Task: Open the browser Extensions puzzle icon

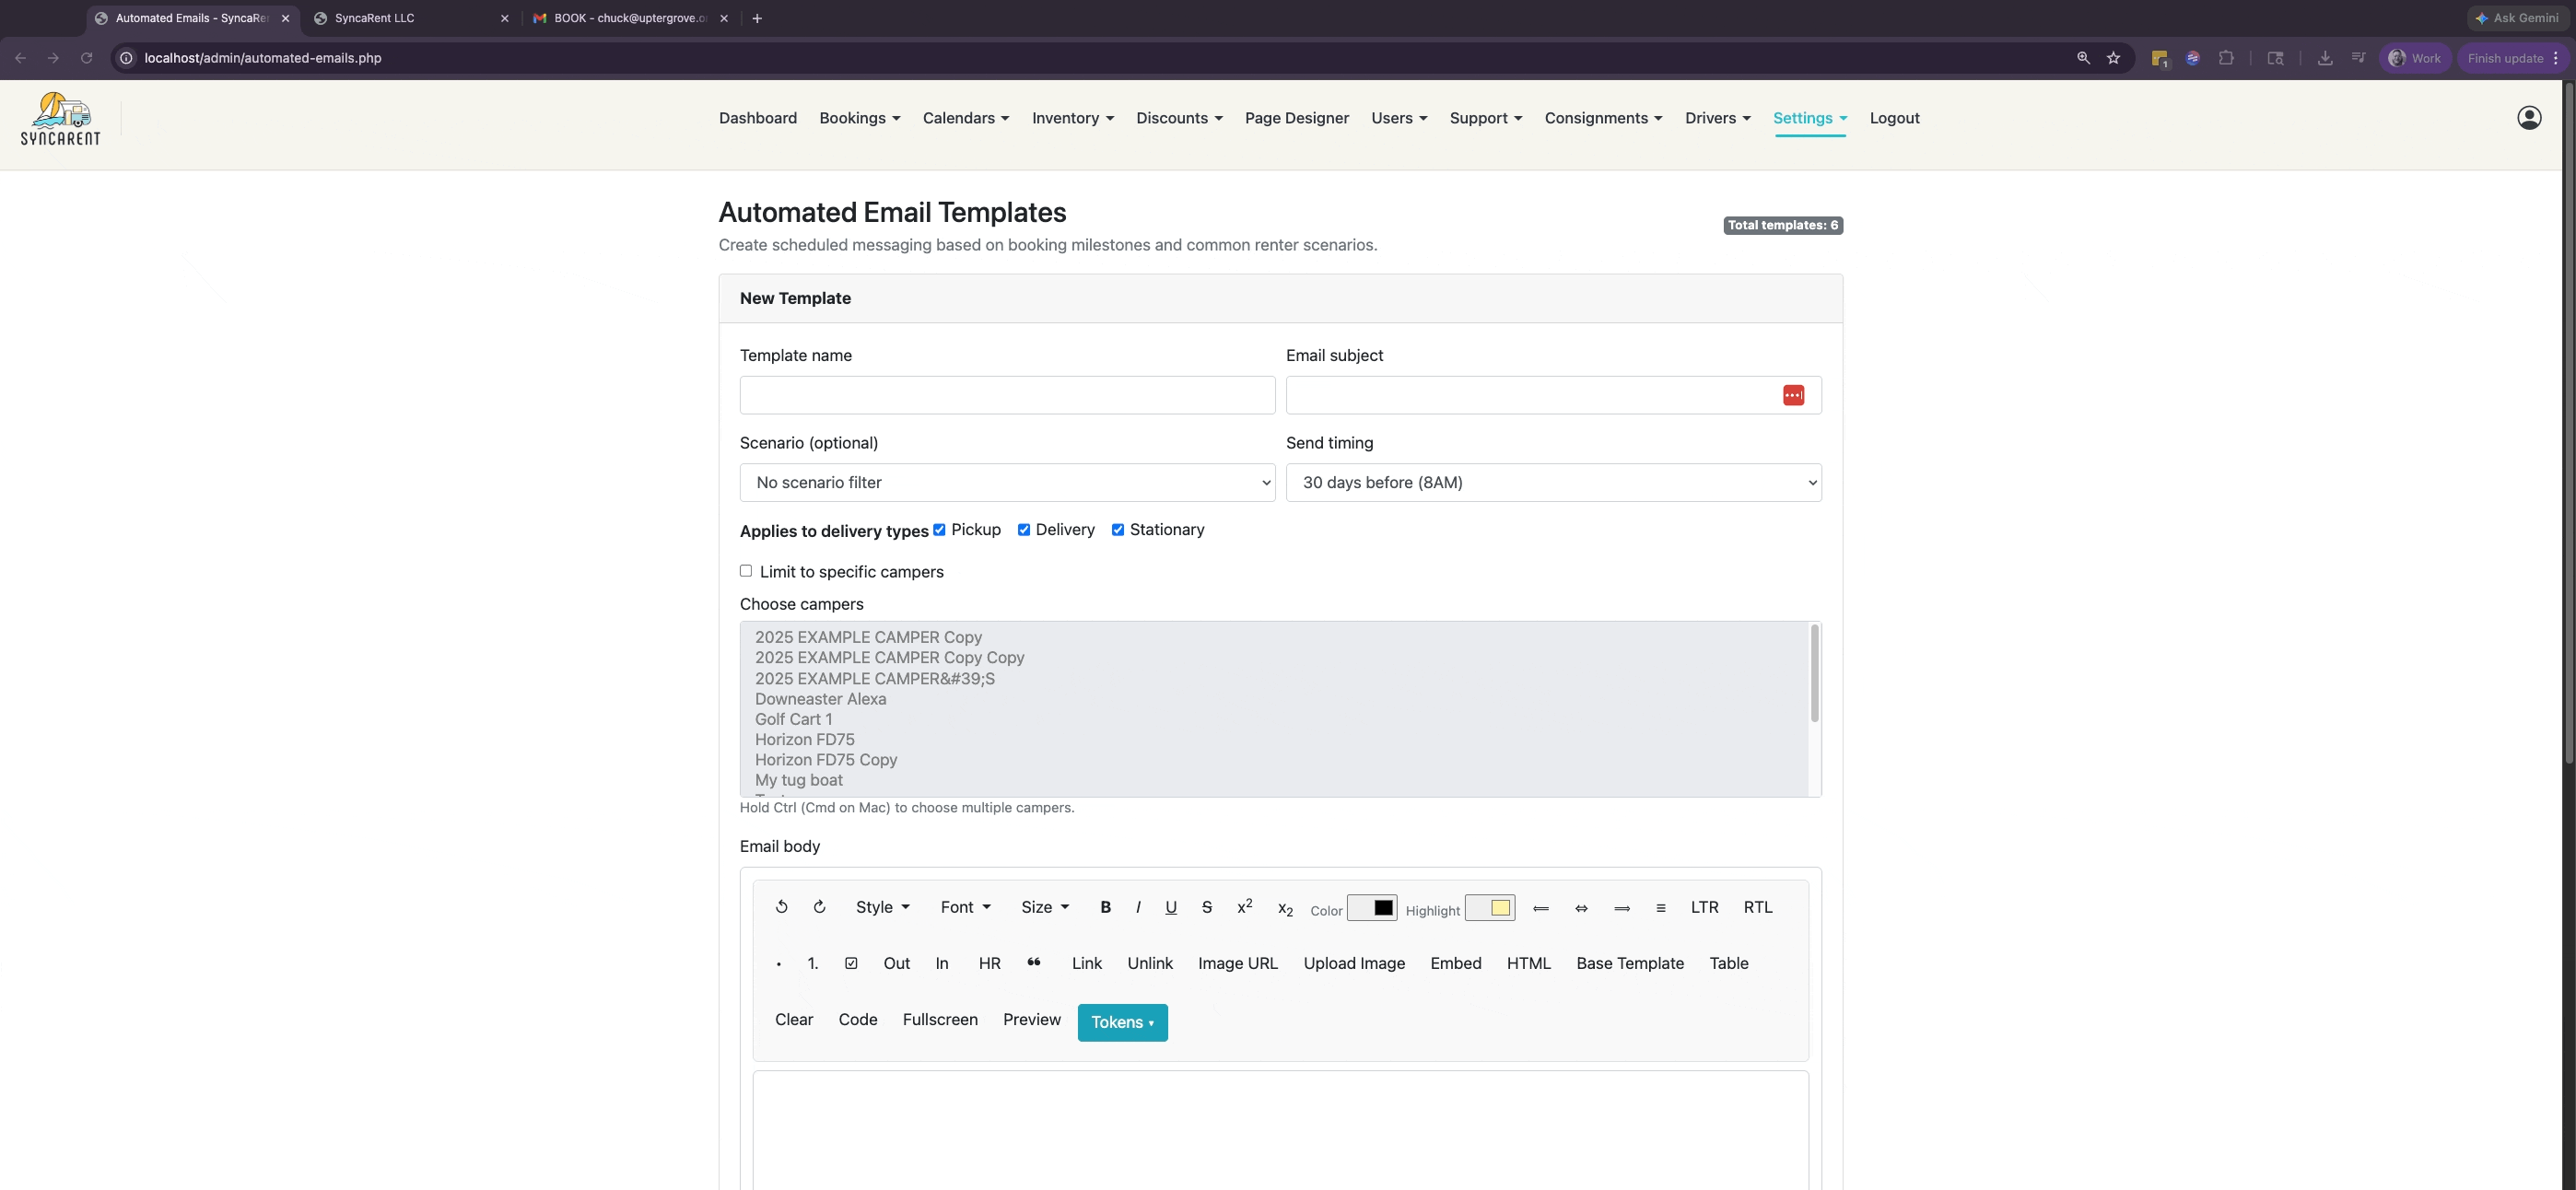Action: coord(2226,58)
